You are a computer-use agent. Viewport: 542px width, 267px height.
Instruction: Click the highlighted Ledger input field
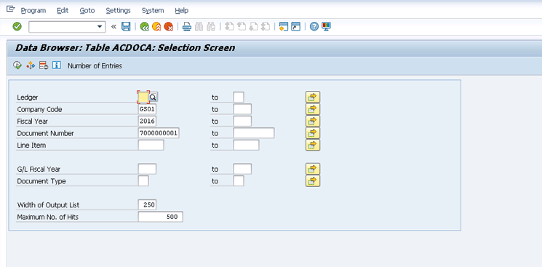143,97
